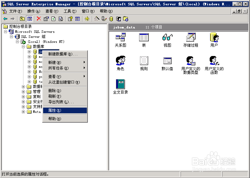Viewport: 250px width, 178px height.
Task: Go up one level using folder icon
Action: click(22, 19)
